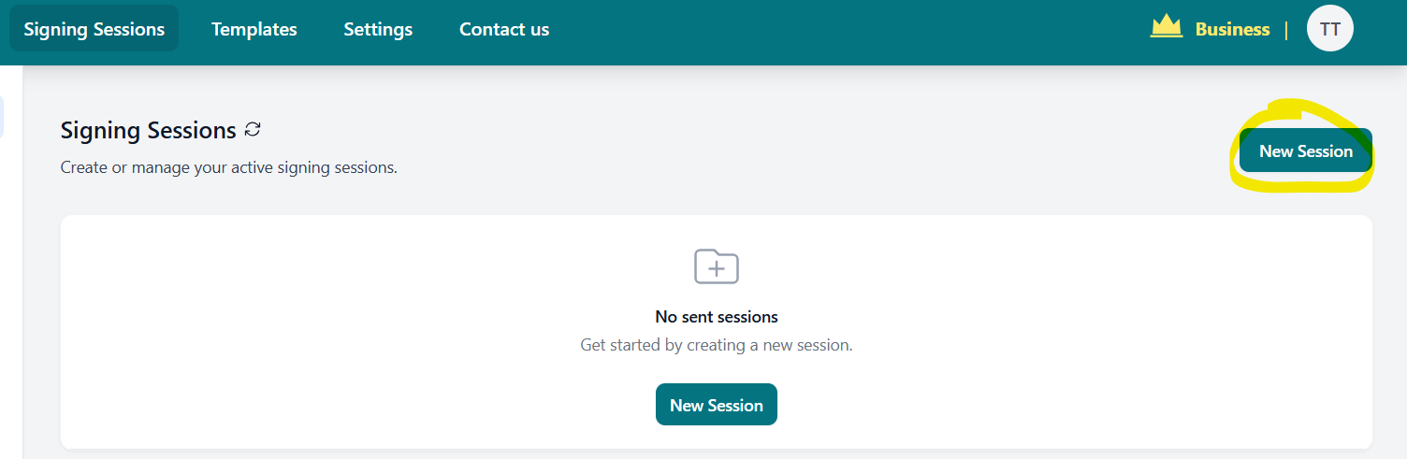Click the "Get started by creating" hint text
This screenshot has width=1407, height=459.
(x=717, y=345)
